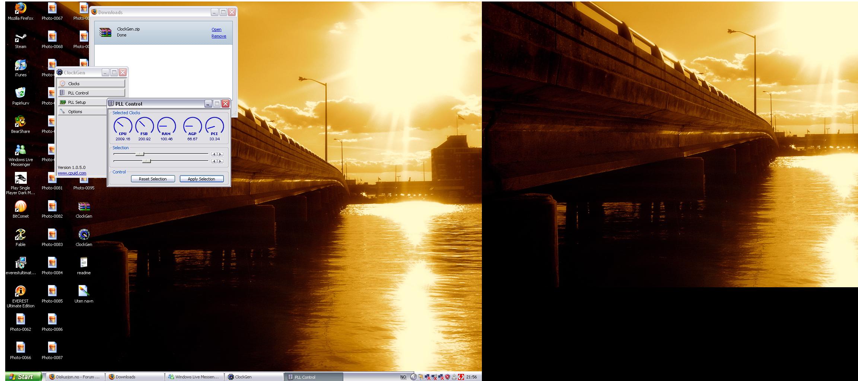Decrease upper slider with left arrow

coord(214,154)
